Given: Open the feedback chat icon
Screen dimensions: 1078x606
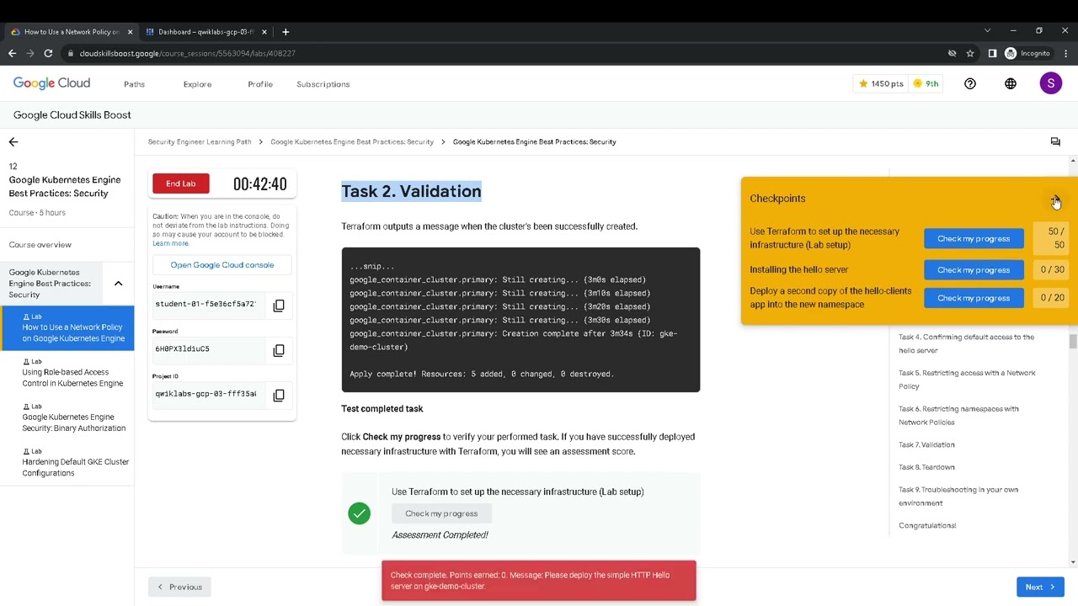Looking at the screenshot, I should [x=1055, y=141].
